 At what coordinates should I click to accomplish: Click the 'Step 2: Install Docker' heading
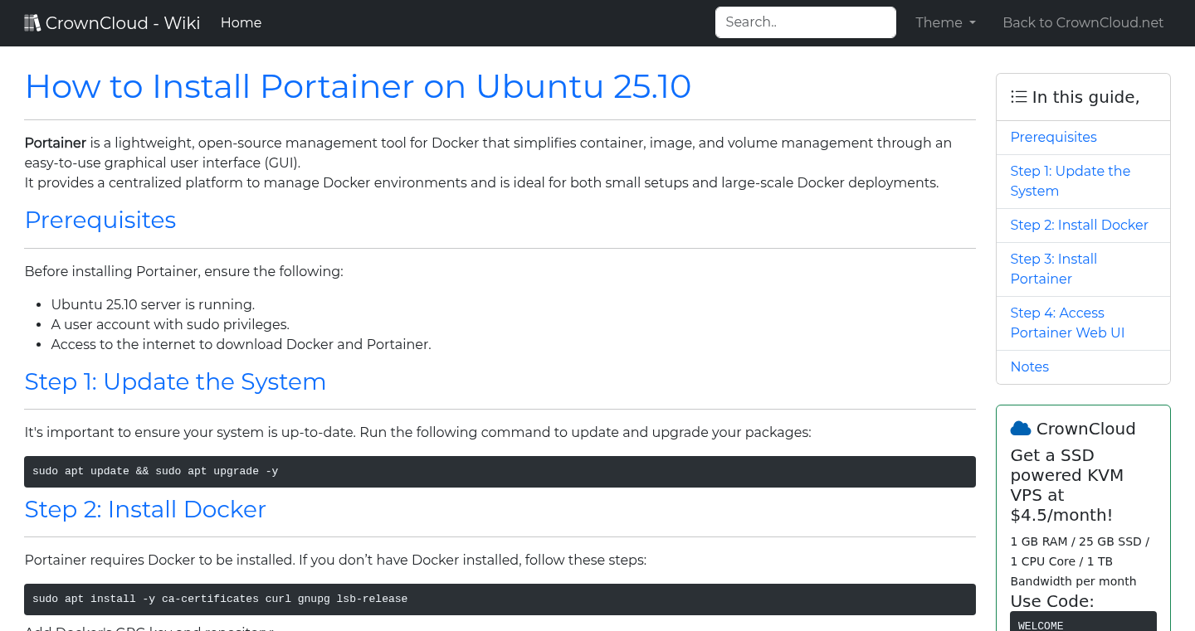click(145, 509)
